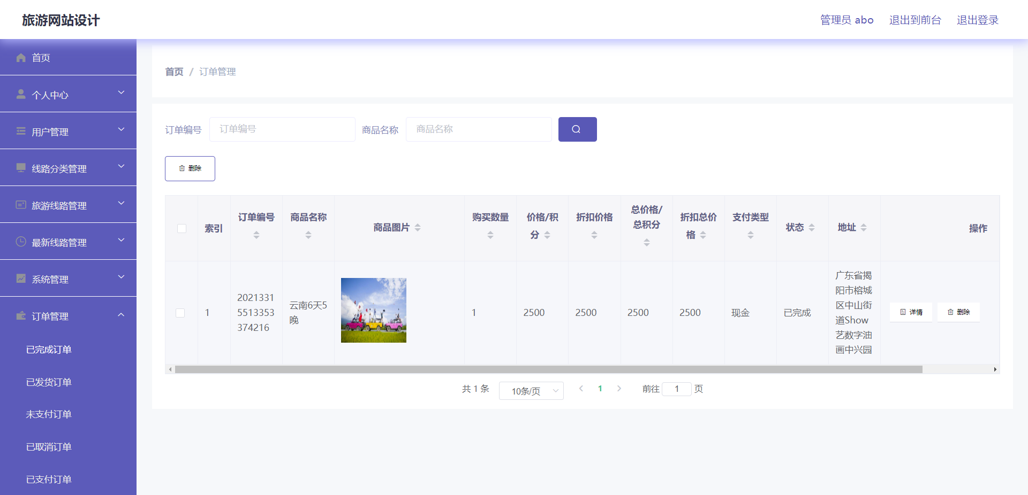This screenshot has width=1028, height=495.
Task: Click the home icon in sidebar
Action: pyautogui.click(x=21, y=58)
